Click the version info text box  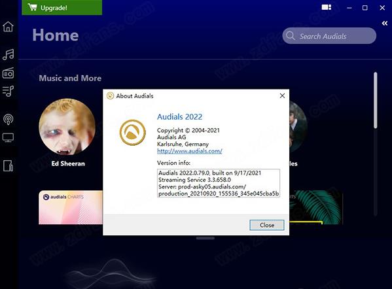point(219,183)
